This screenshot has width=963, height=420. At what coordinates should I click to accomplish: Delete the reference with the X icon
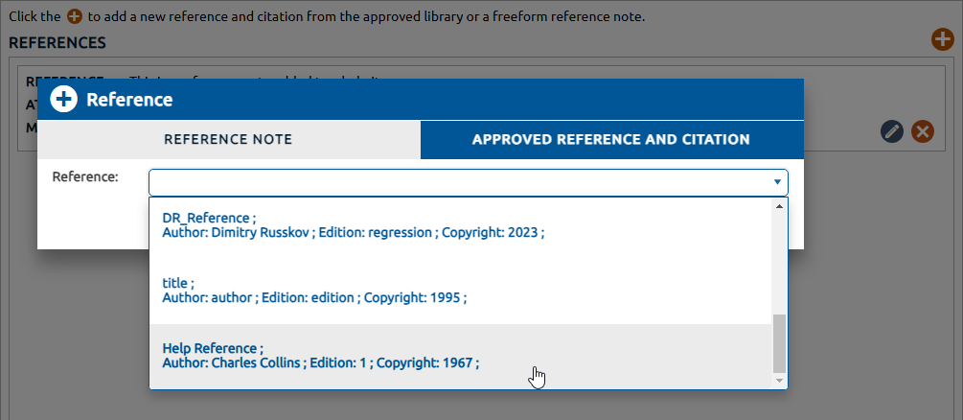click(922, 131)
